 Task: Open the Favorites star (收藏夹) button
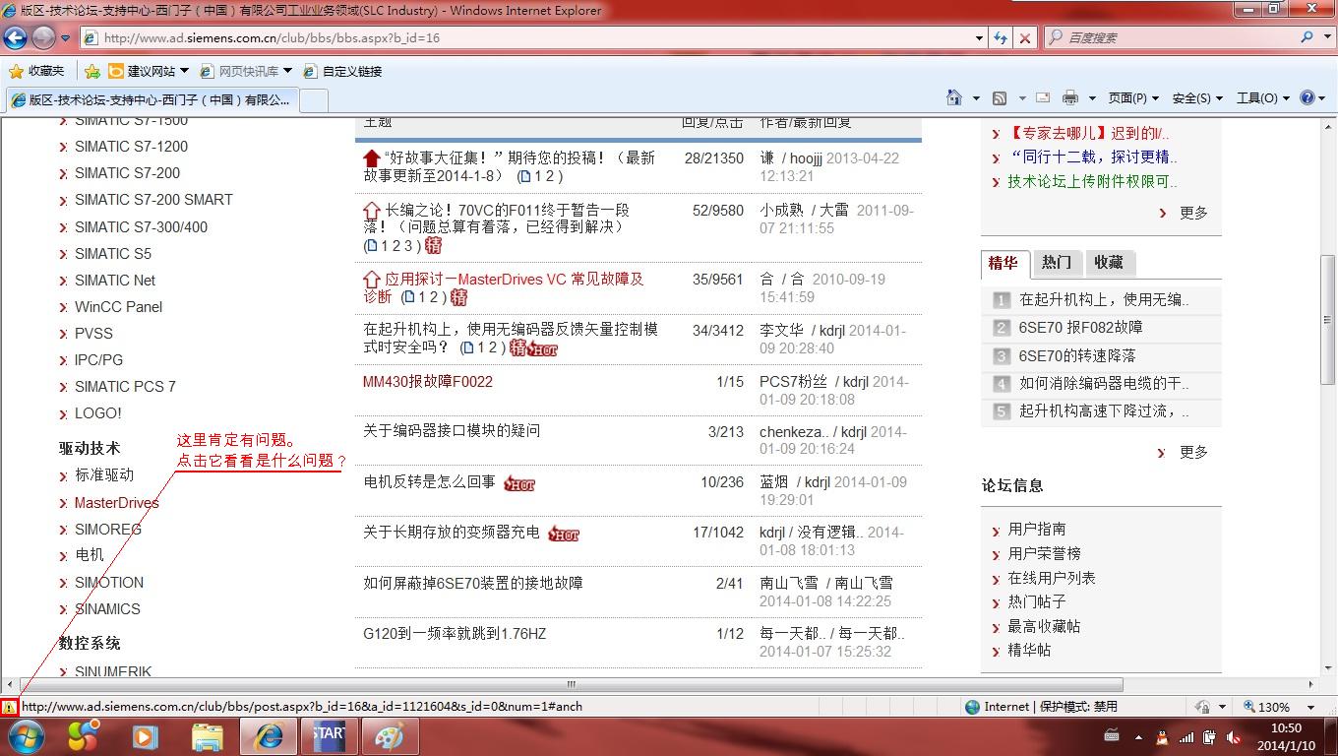point(36,71)
